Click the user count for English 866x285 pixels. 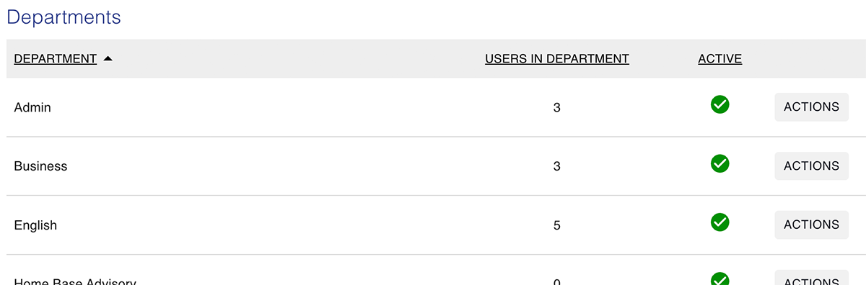pos(557,226)
